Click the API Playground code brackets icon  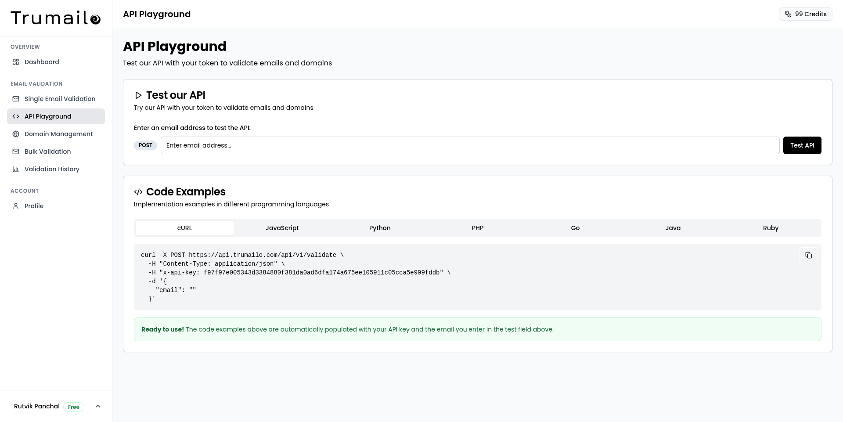[16, 116]
